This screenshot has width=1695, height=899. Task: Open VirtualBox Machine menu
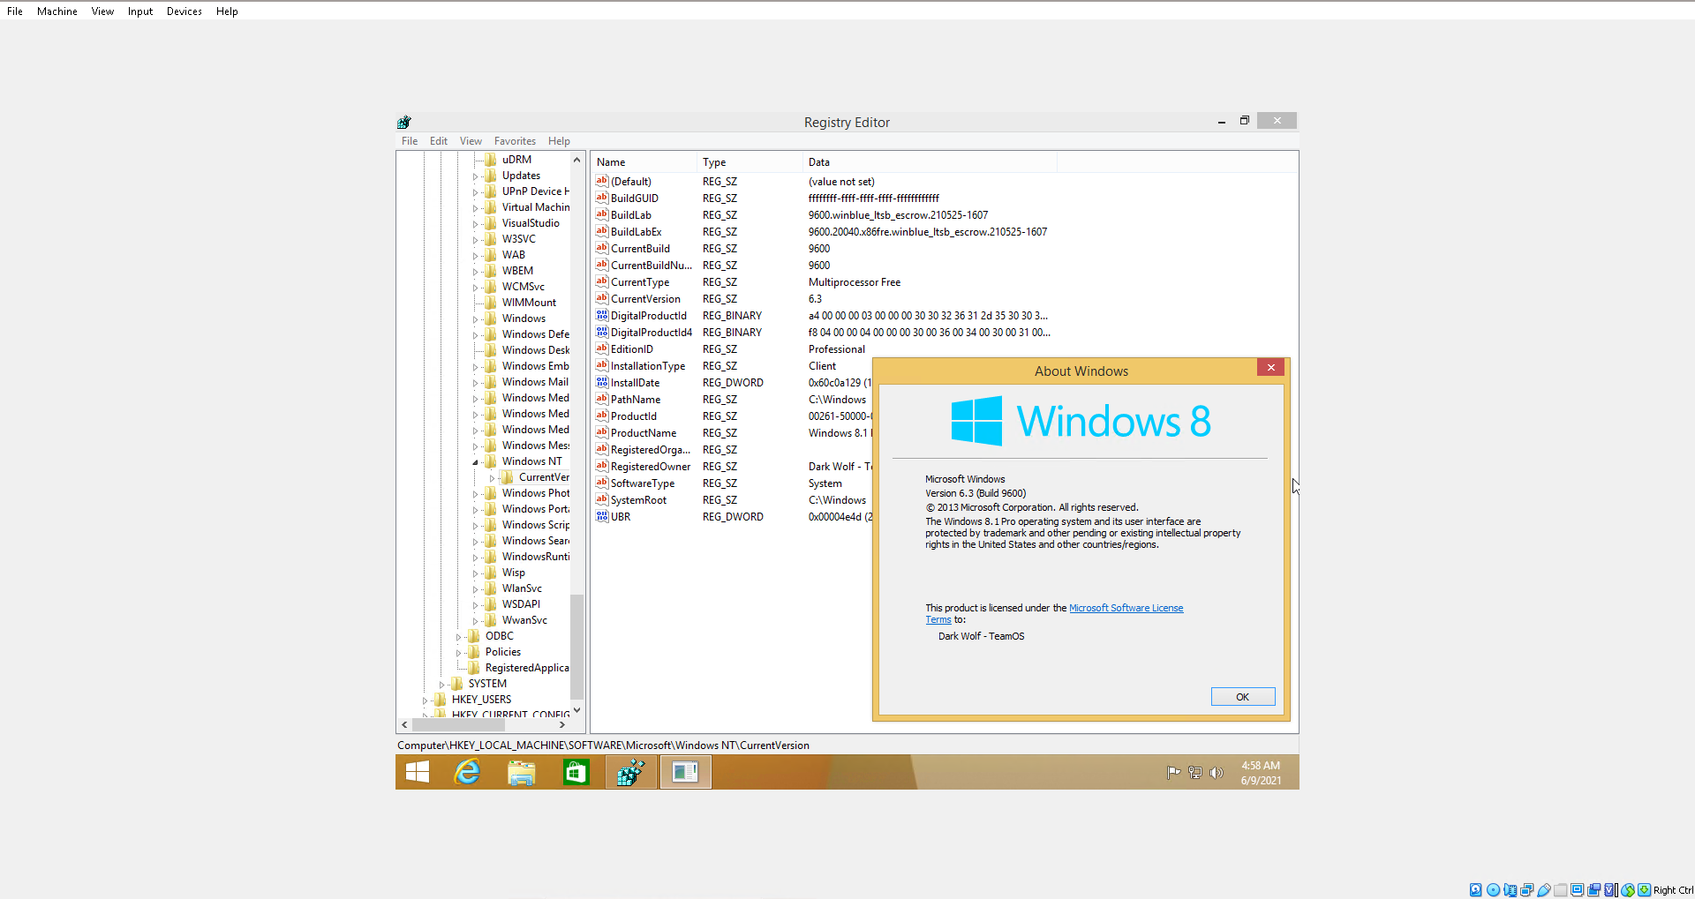pyautogui.click(x=57, y=11)
